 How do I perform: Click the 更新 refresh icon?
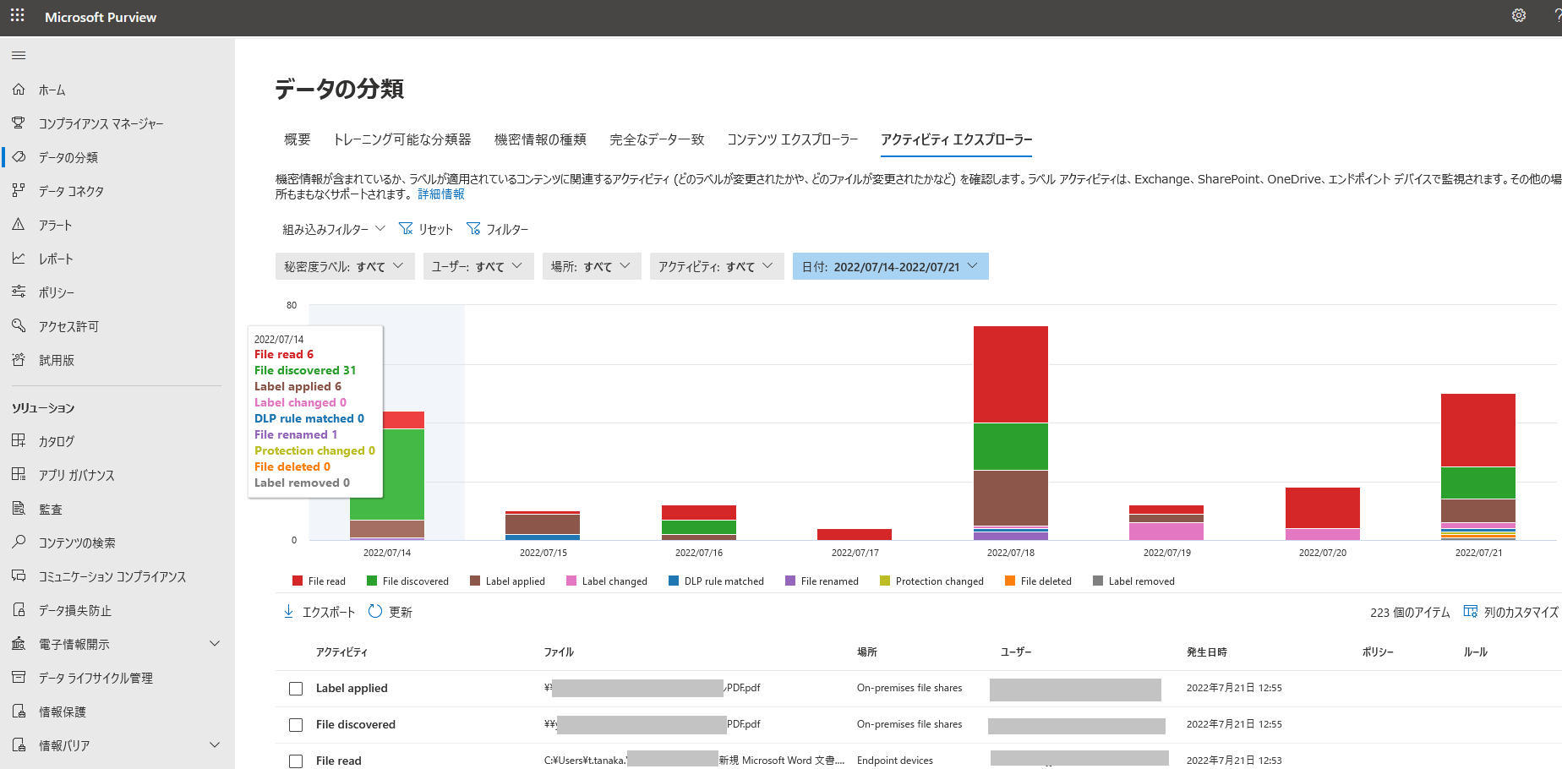pos(375,612)
